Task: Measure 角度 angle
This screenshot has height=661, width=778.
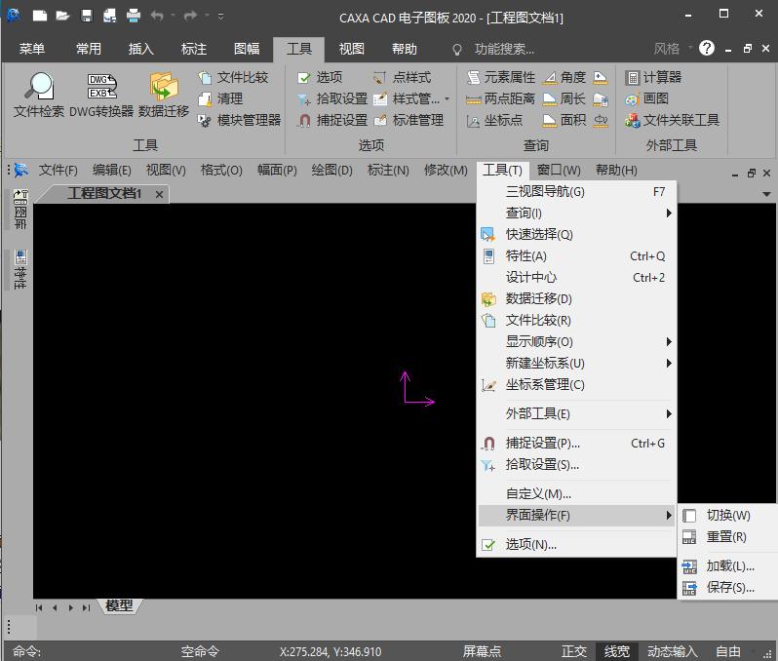Action: 564,77
